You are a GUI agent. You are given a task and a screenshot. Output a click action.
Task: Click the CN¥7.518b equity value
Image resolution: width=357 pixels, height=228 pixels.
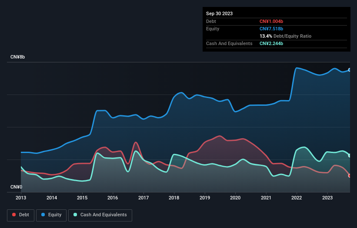[x=271, y=29]
